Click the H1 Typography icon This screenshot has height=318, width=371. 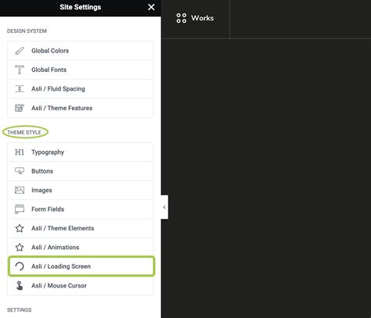[20, 152]
